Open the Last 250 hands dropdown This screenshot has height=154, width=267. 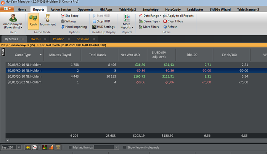pos(19,148)
